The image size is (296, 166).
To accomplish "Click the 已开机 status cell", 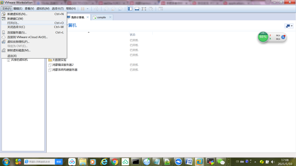I will [x=134, y=45].
